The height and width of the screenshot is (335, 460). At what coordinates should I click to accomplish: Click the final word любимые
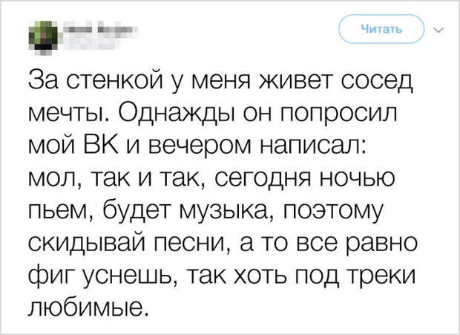[87, 308]
